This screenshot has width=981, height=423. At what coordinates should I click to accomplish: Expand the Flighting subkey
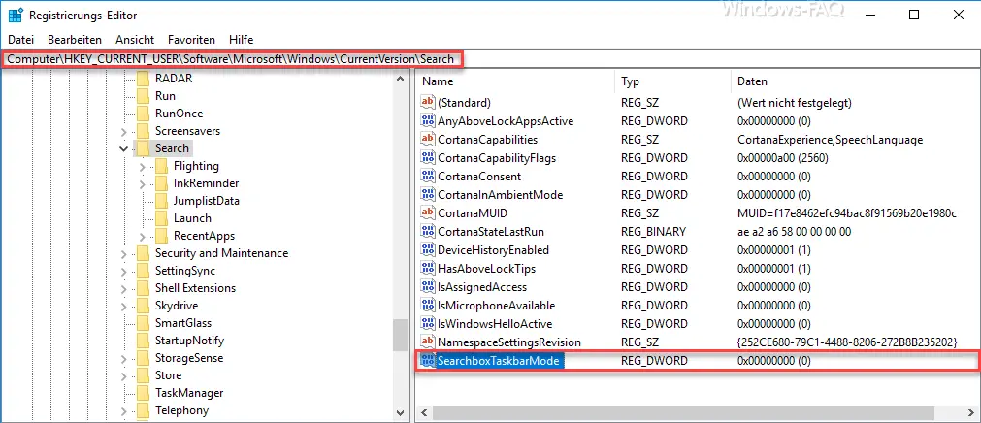click(142, 166)
